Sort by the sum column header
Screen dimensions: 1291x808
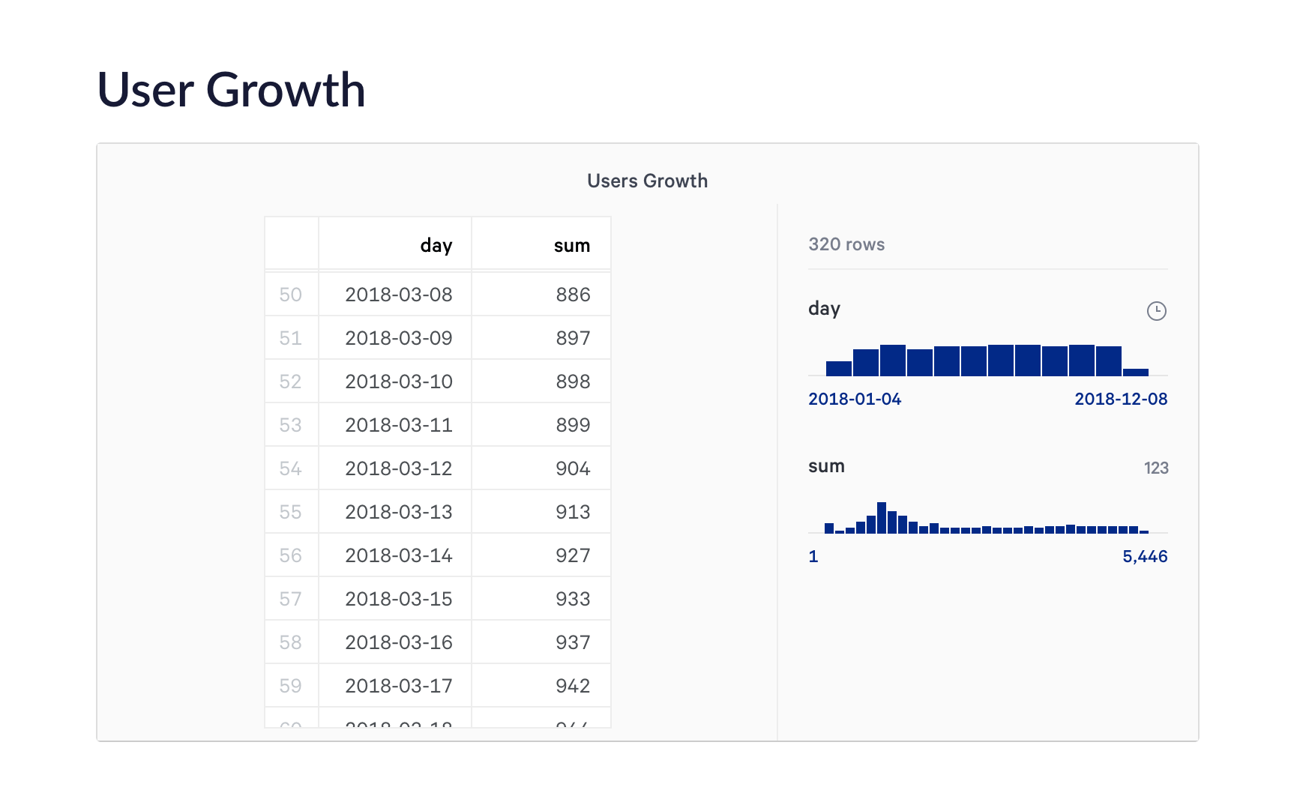coord(571,246)
